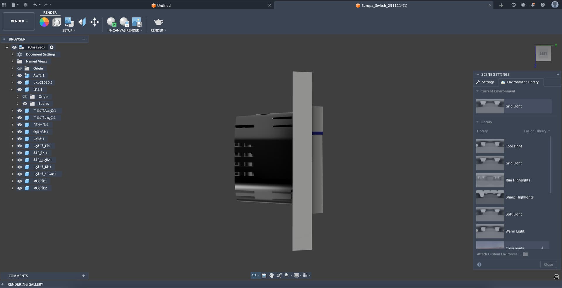Show the top-level Origin folder

[20, 69]
